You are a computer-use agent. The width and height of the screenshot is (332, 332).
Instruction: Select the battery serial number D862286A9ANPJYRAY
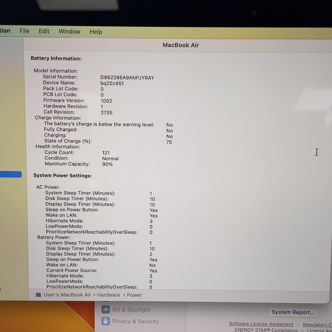tap(127, 78)
